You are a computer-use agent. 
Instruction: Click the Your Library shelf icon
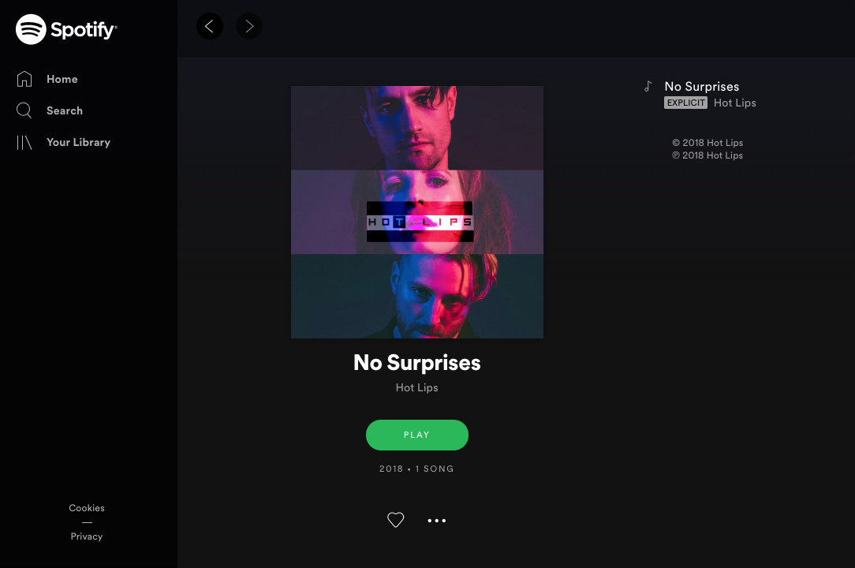(24, 143)
